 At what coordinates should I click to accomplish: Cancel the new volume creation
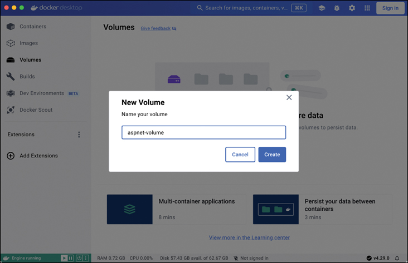[x=240, y=155]
